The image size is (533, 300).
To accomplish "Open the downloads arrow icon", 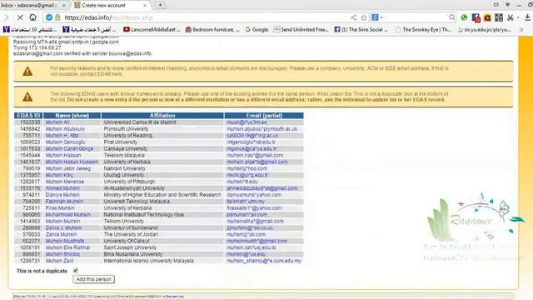I will point(527,17).
